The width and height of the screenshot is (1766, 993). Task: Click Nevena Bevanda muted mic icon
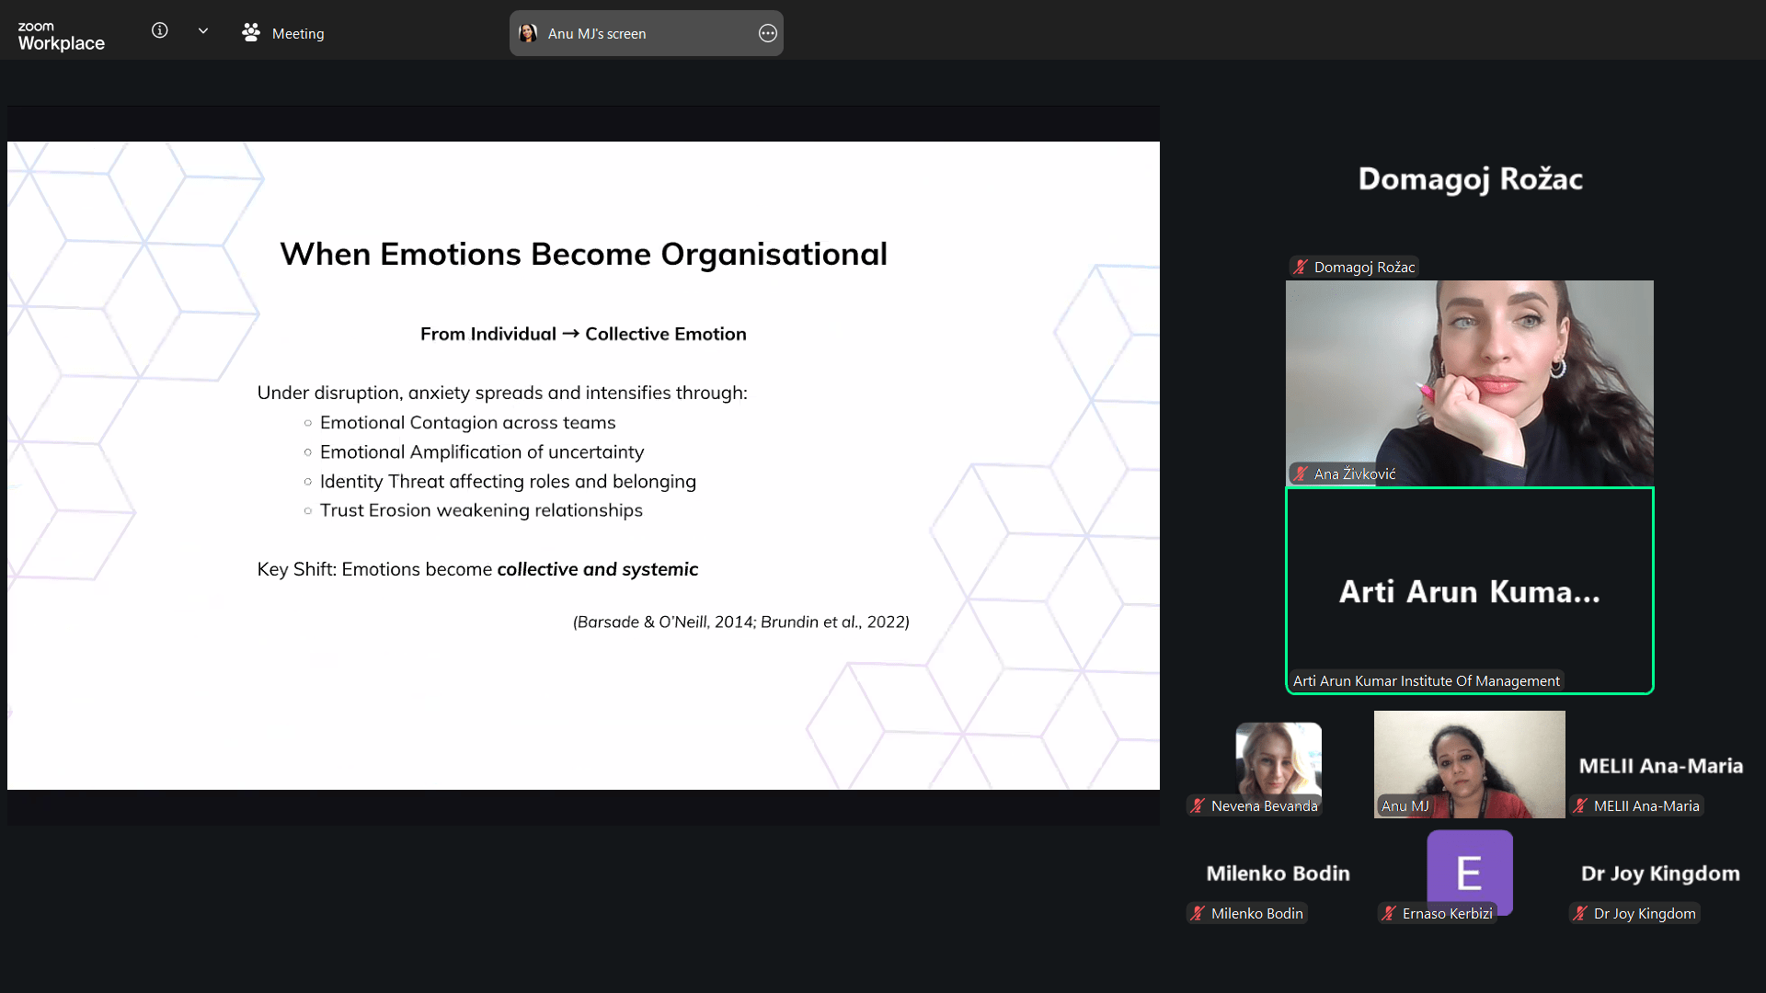click(1197, 806)
